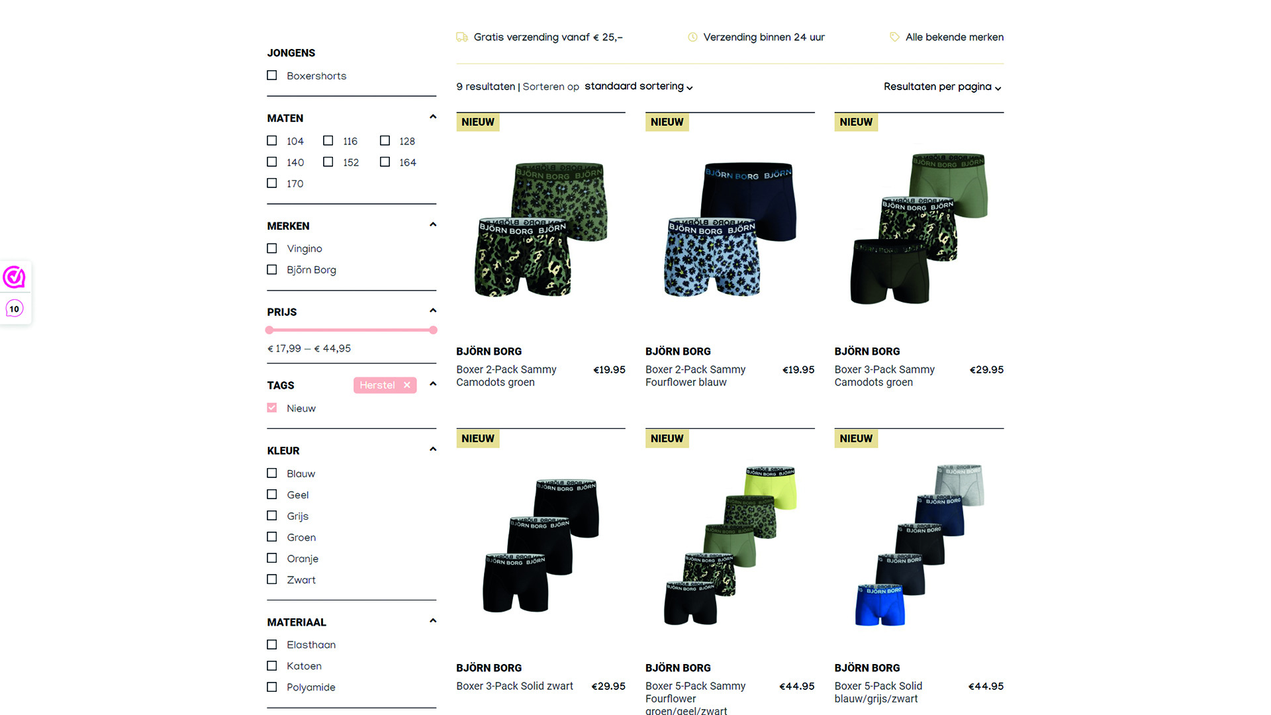Click the JONGENS filter heading
1271x715 pixels.
coord(291,53)
